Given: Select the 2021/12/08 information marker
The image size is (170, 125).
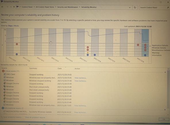Looking at the screenshot, I should pos(17,54).
